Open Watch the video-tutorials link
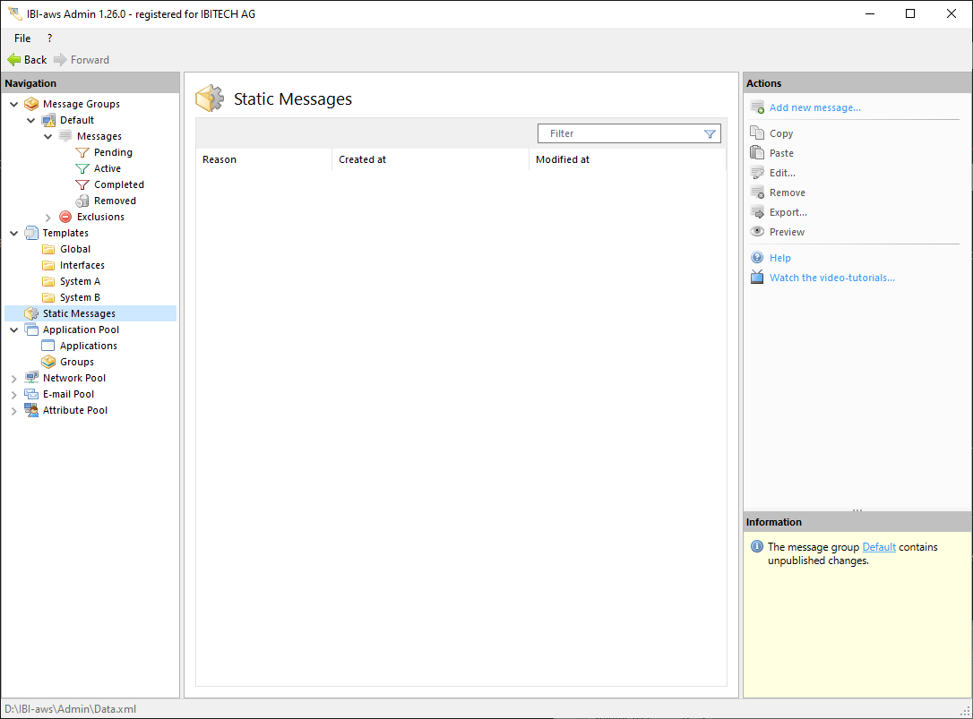This screenshot has width=973, height=719. [x=831, y=278]
